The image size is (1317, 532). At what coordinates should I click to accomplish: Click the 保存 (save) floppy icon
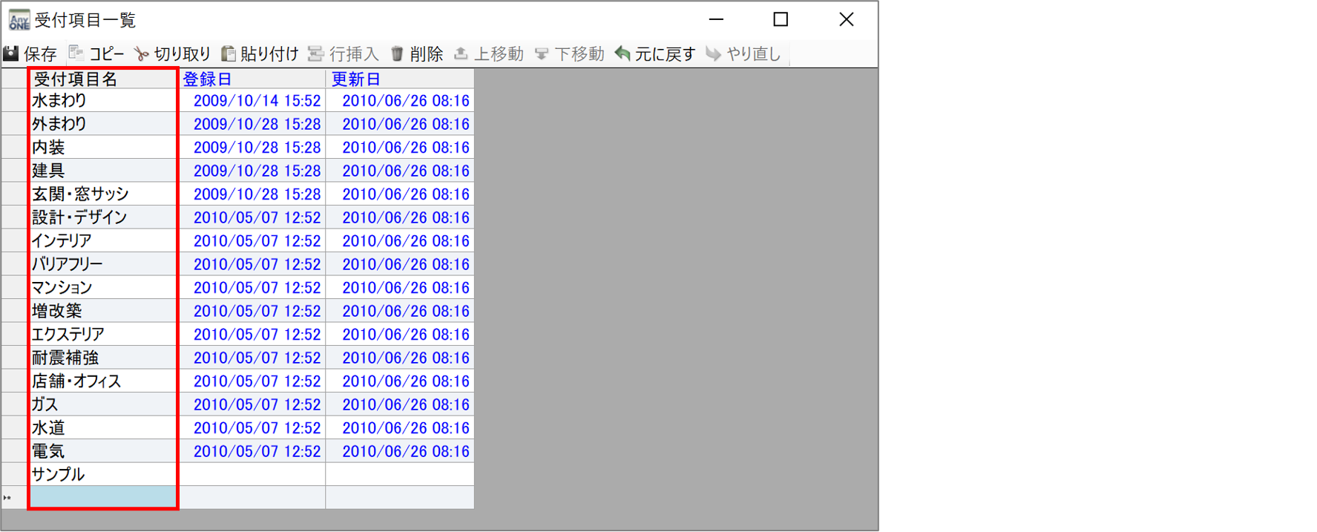(11, 53)
